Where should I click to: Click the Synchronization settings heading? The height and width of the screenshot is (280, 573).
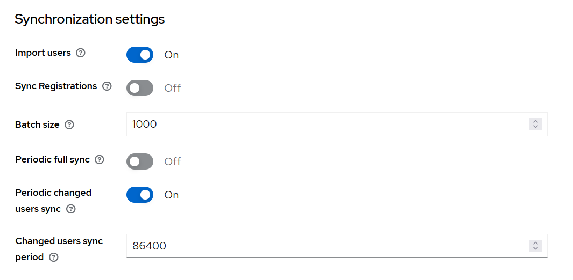point(89,20)
